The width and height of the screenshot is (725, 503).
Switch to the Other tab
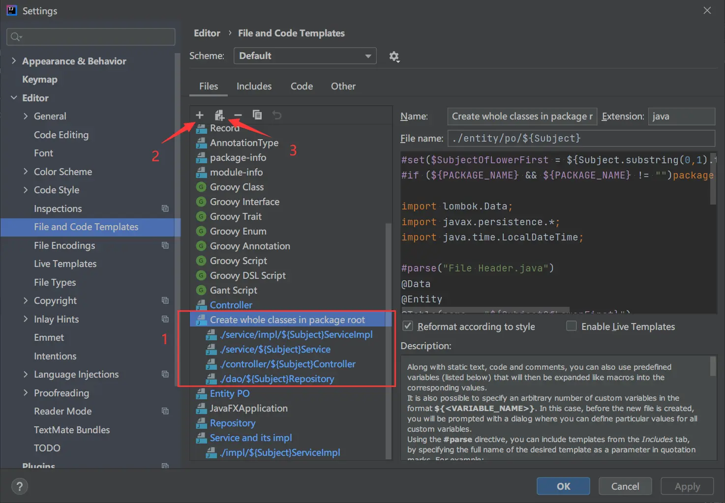click(343, 86)
